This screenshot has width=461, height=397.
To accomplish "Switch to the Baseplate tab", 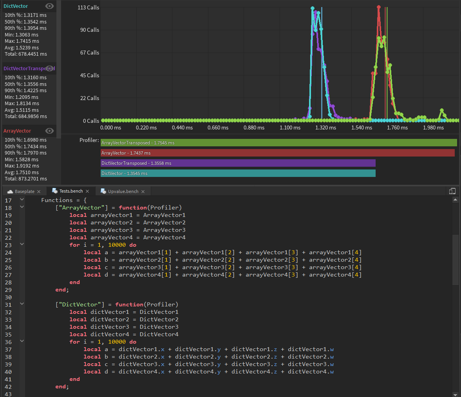I will coord(24,191).
